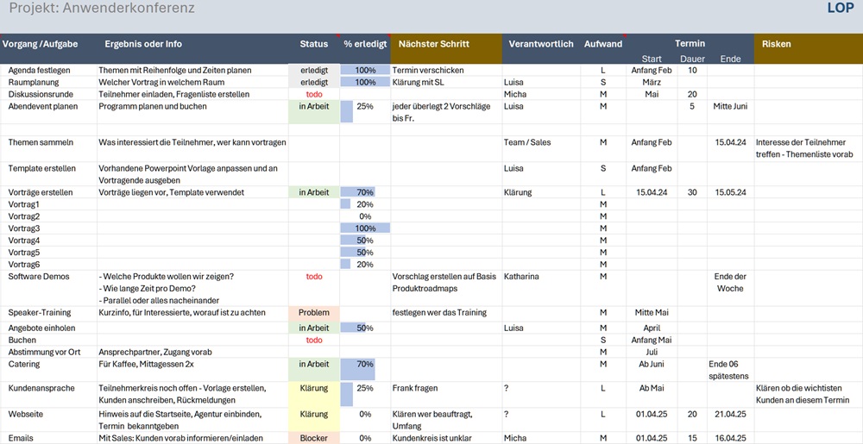863x444 pixels.
Task: Select the 'Nächster Schritt' column header
Action: [x=434, y=44]
